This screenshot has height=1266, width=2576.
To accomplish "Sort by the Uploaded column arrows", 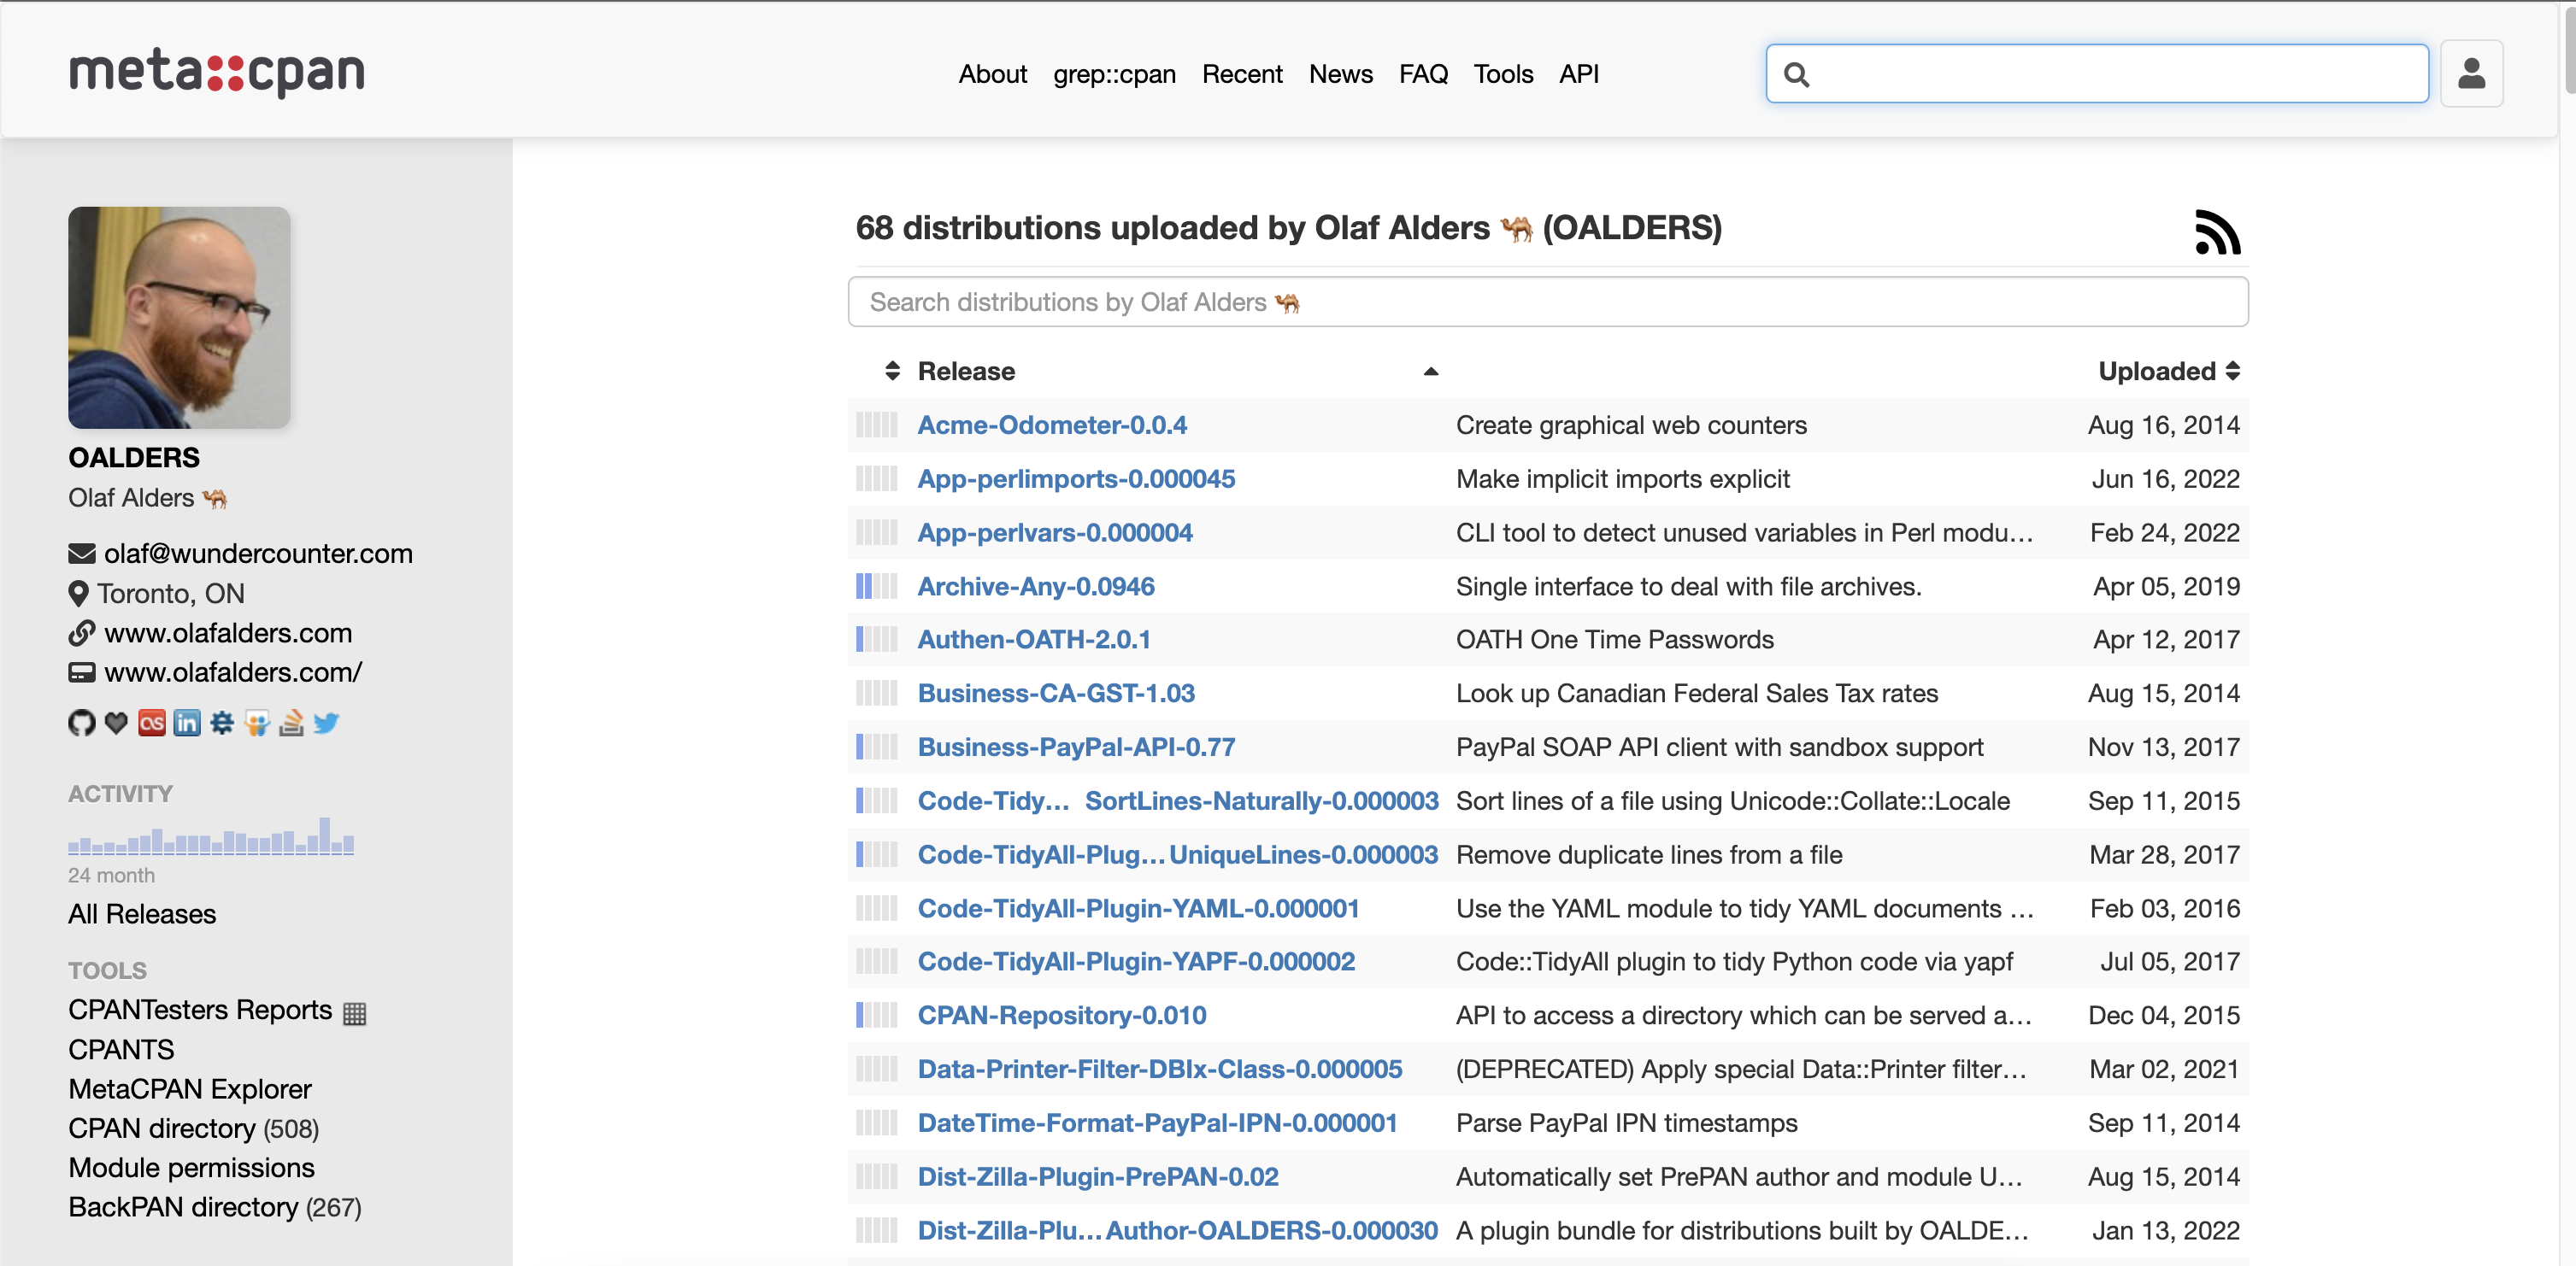I will click(x=2232, y=371).
